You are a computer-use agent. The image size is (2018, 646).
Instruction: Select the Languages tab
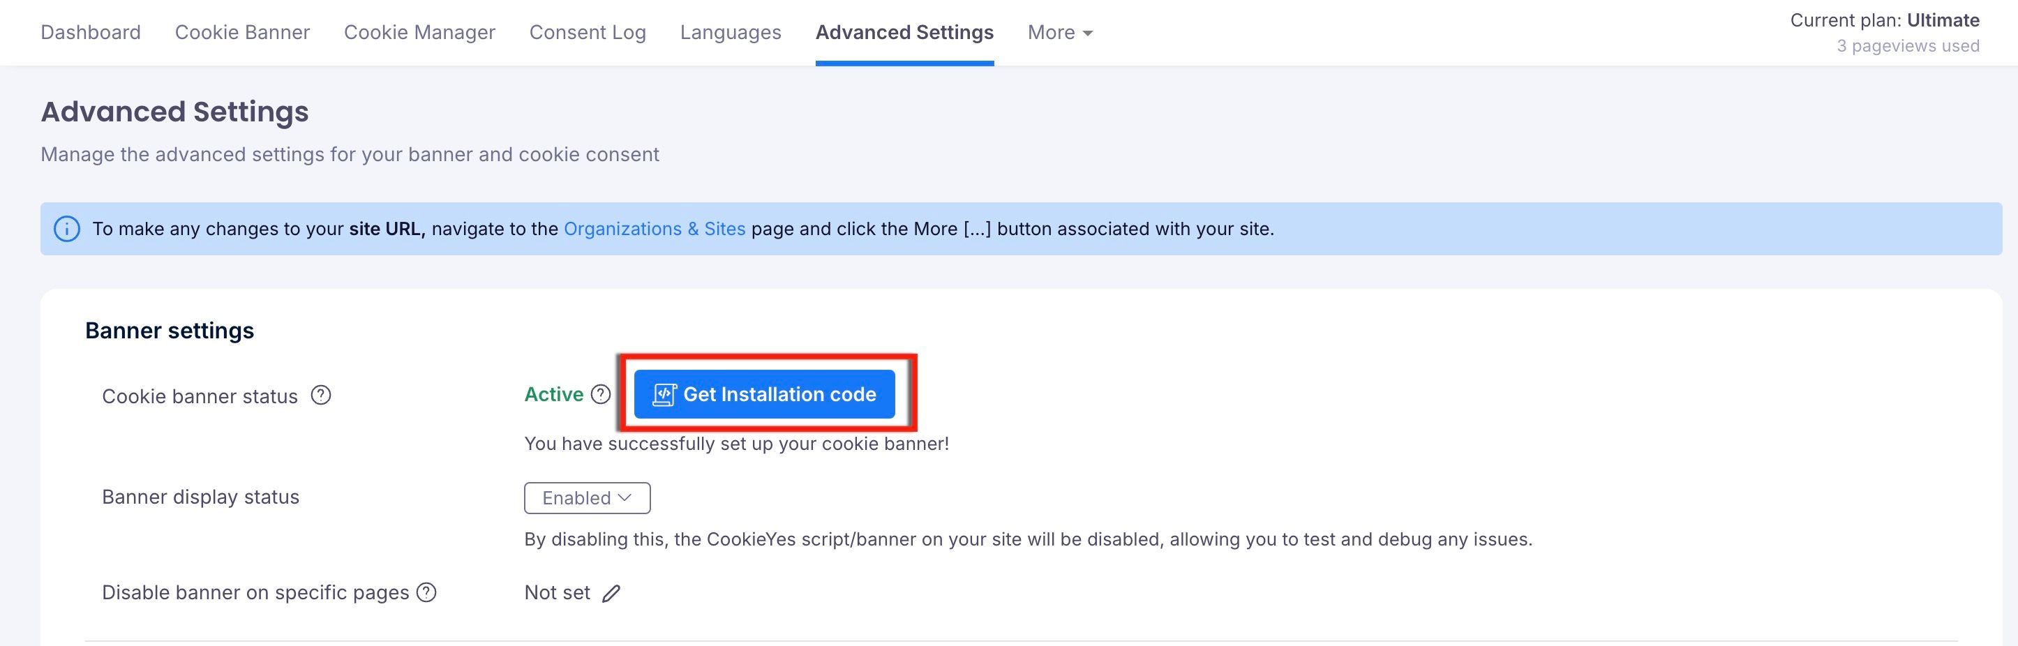click(x=731, y=32)
